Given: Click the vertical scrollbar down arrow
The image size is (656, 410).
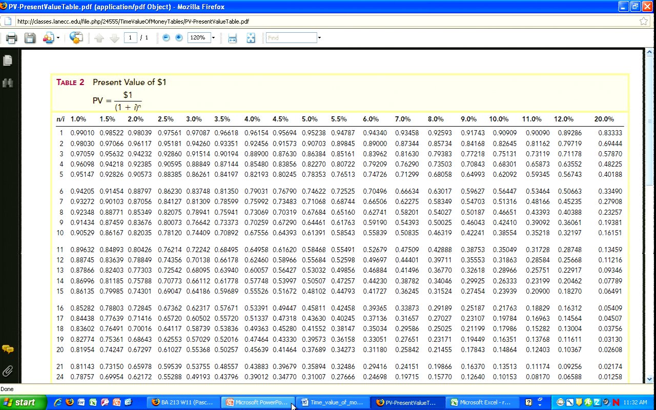Looking at the screenshot, I should [x=649, y=379].
